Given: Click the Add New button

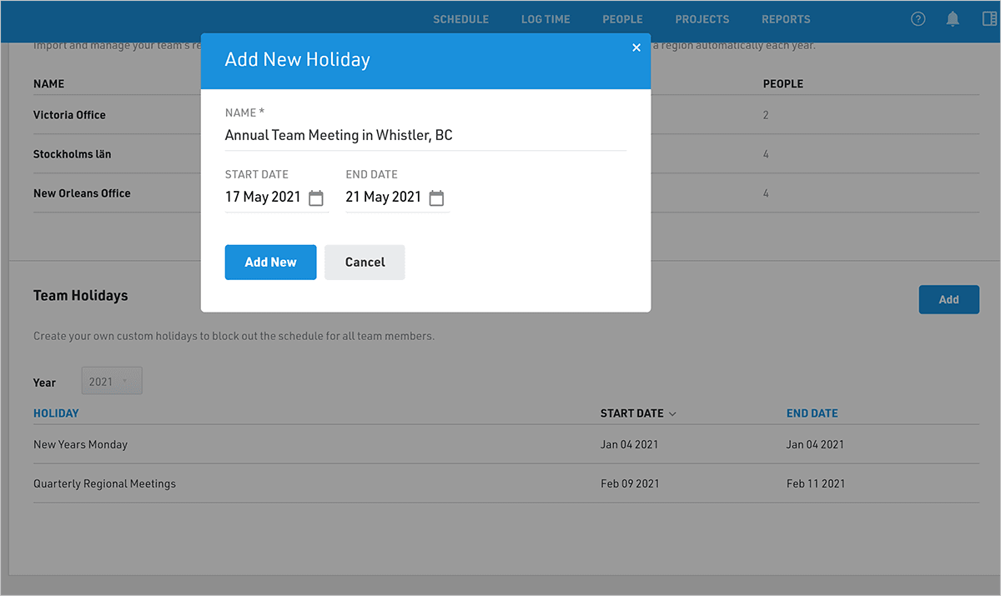Looking at the screenshot, I should [x=270, y=262].
